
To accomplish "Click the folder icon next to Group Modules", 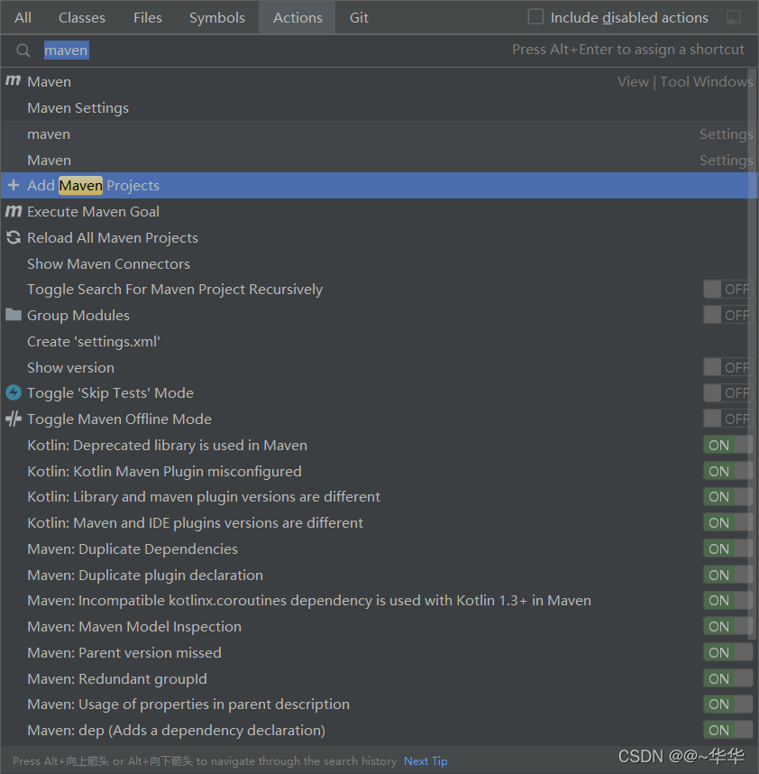I will pyautogui.click(x=12, y=315).
